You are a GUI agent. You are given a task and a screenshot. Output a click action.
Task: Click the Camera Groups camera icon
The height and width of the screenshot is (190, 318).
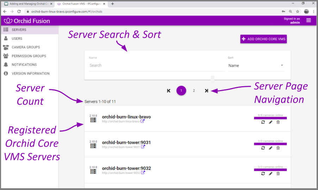tap(6, 47)
